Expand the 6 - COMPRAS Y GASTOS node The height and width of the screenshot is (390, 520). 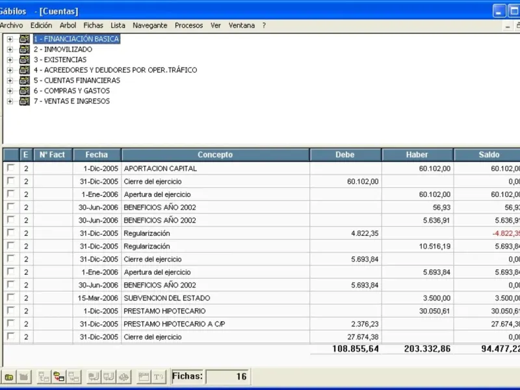10,91
